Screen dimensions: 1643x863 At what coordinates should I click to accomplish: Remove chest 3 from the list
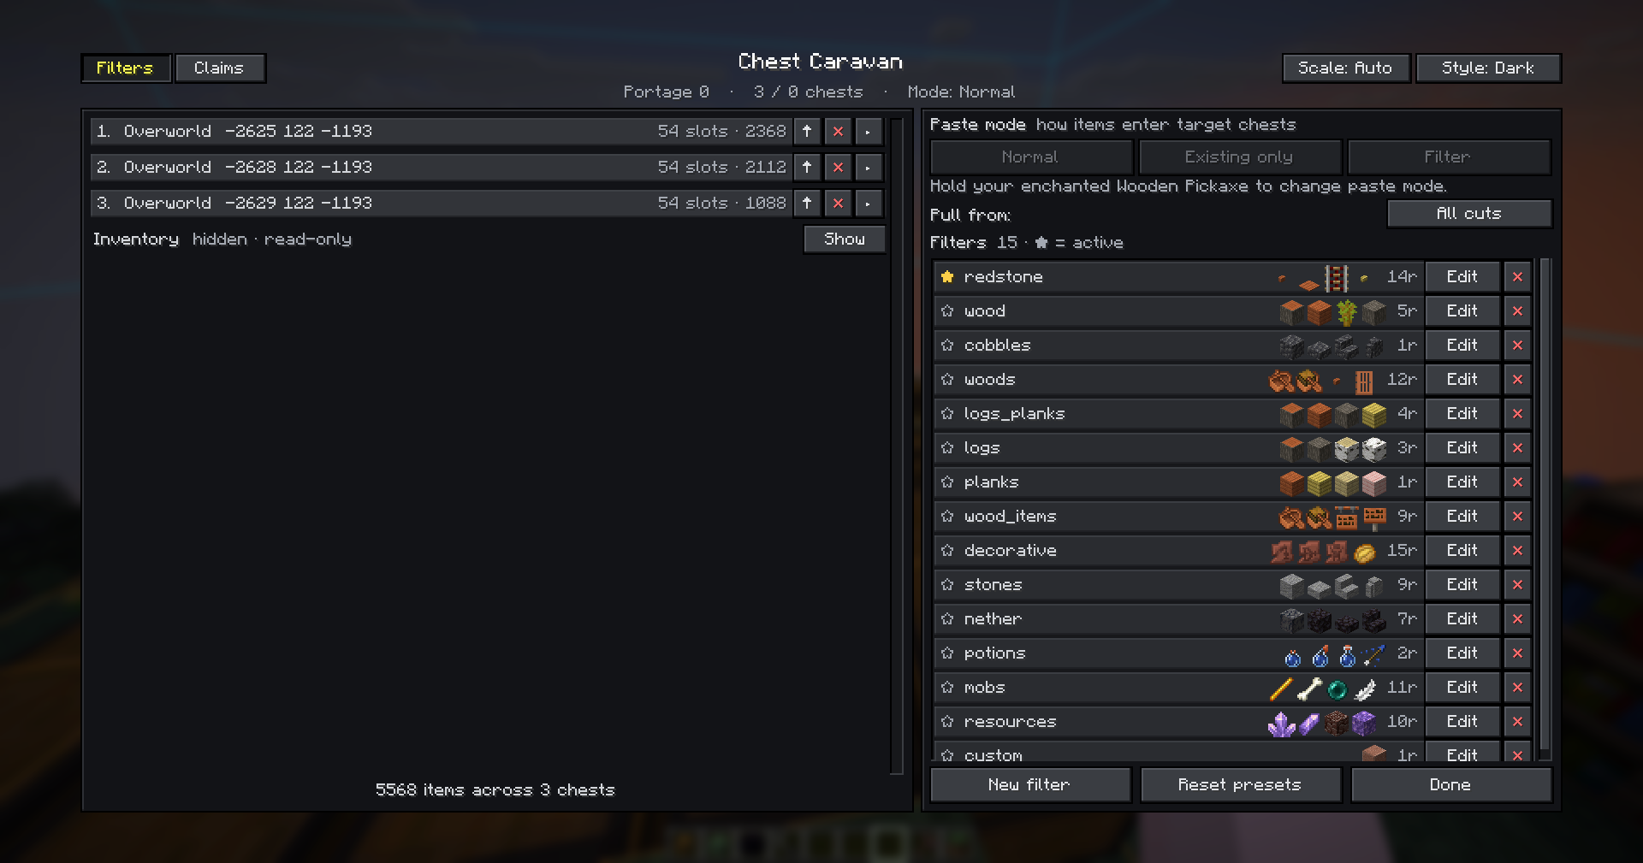pyautogui.click(x=838, y=203)
